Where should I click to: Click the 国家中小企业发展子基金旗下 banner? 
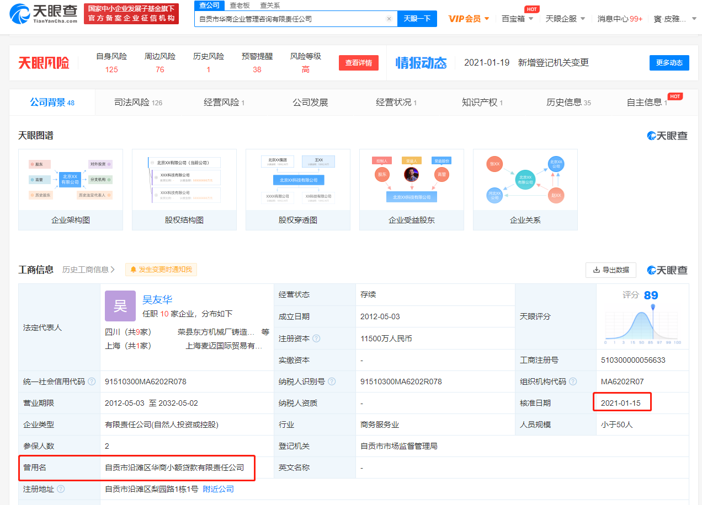(x=131, y=14)
